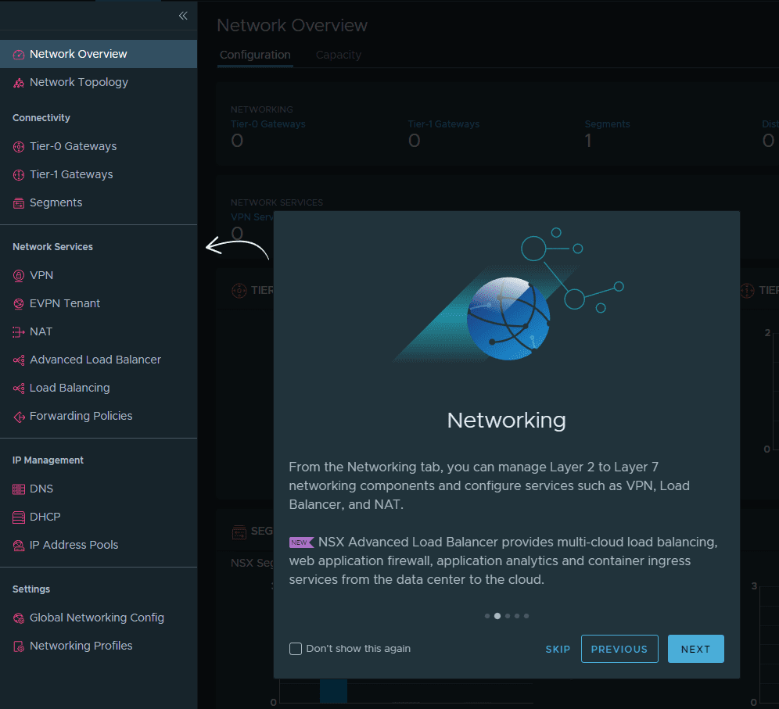Click the PREVIOUS button

[x=619, y=649]
